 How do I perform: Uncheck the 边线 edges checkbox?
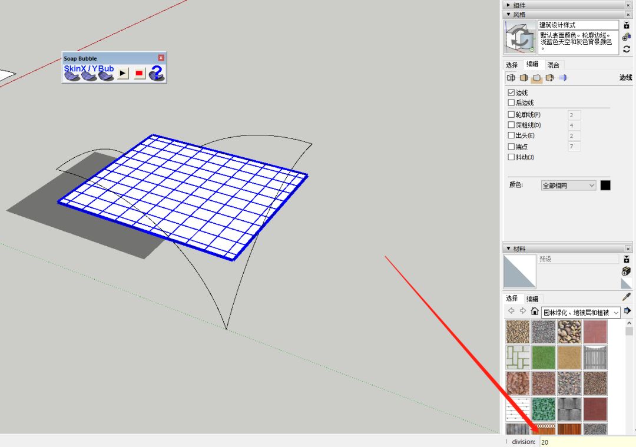point(511,92)
